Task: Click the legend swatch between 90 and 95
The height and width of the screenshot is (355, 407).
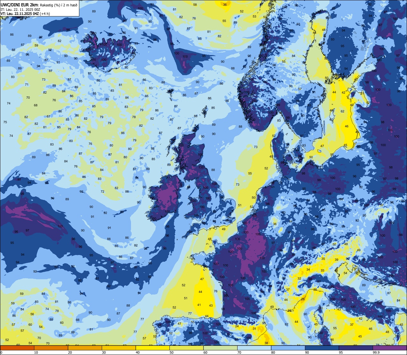Action: [x=322, y=348]
